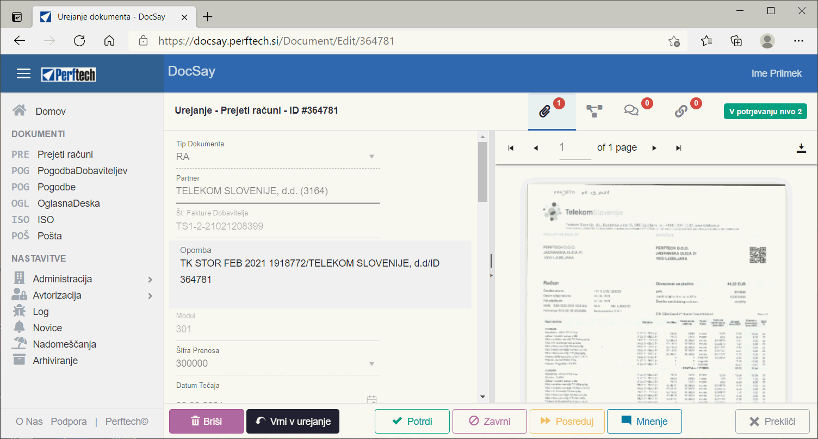
Task: Click the Nadomeščanja beach umbrella icon
Action: [20, 343]
